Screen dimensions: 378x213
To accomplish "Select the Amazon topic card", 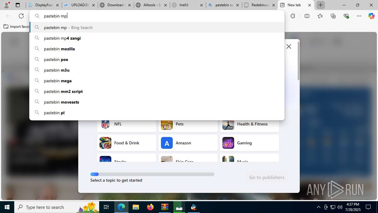I will coord(188,143).
